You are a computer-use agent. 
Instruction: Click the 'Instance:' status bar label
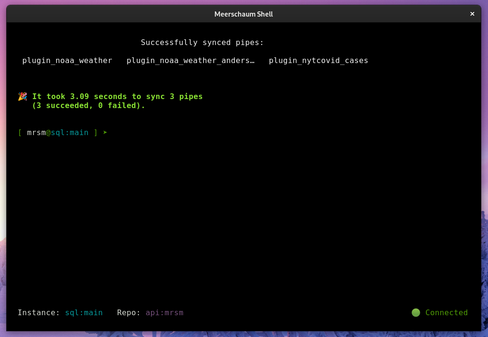38,312
